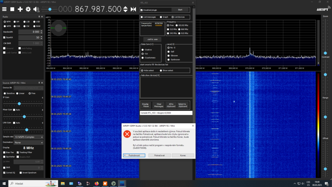Adjust the Contrast slider handle
Image resolution: width=332 pixels, height=187 pixels.
point(326,75)
